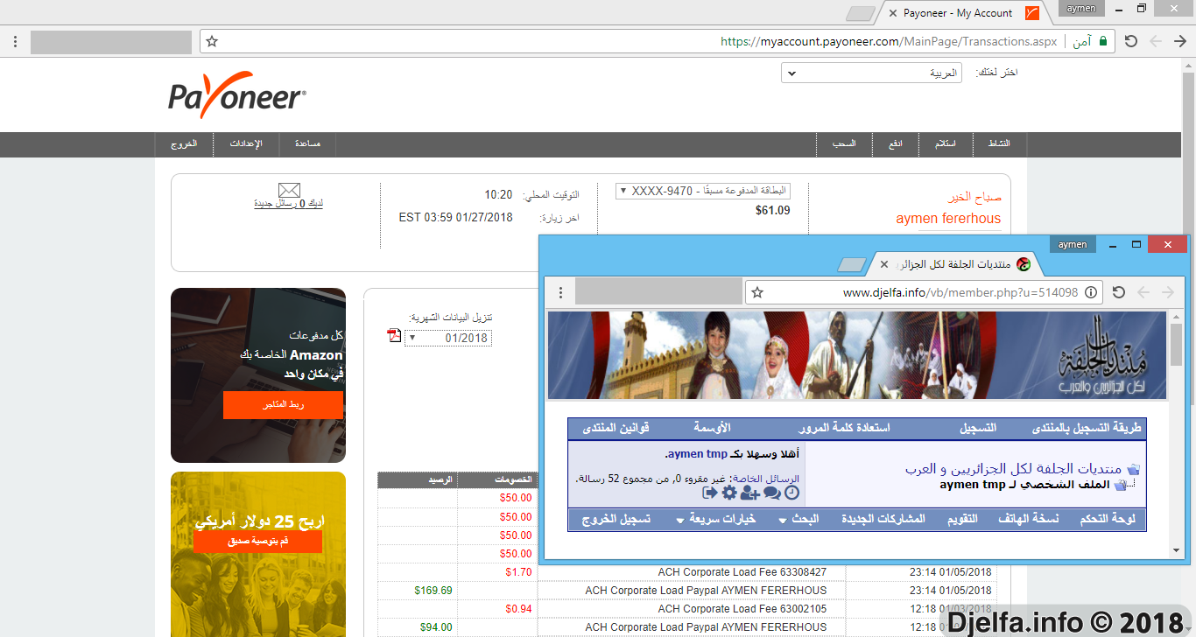Open the 01/2018 monthly statement dropdown
Viewport: 1196px width, 637px height.
point(448,338)
